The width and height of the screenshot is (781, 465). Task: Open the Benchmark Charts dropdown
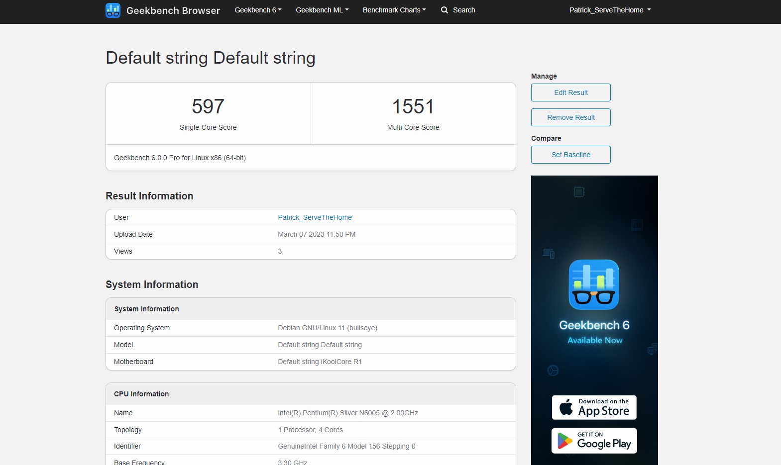click(394, 10)
